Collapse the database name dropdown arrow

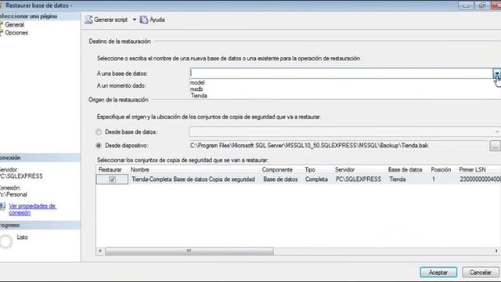497,74
